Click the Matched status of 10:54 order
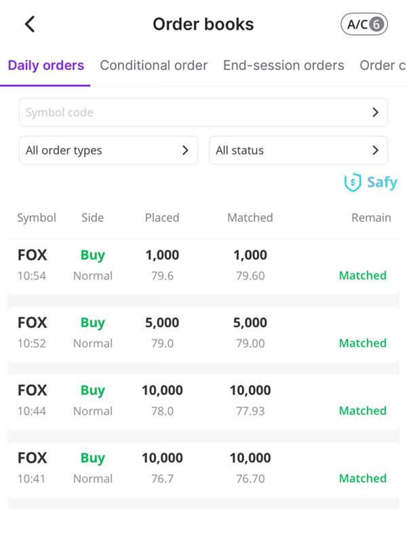Screen dimensions: 407x543 click(x=363, y=276)
